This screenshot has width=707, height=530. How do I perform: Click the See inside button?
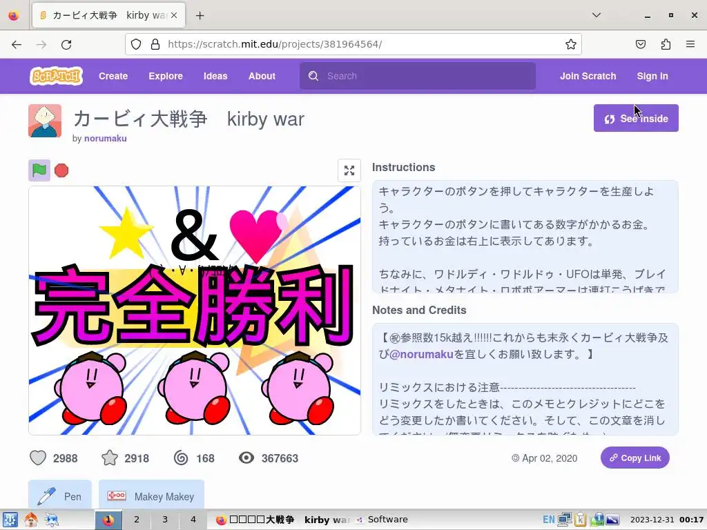coord(636,118)
